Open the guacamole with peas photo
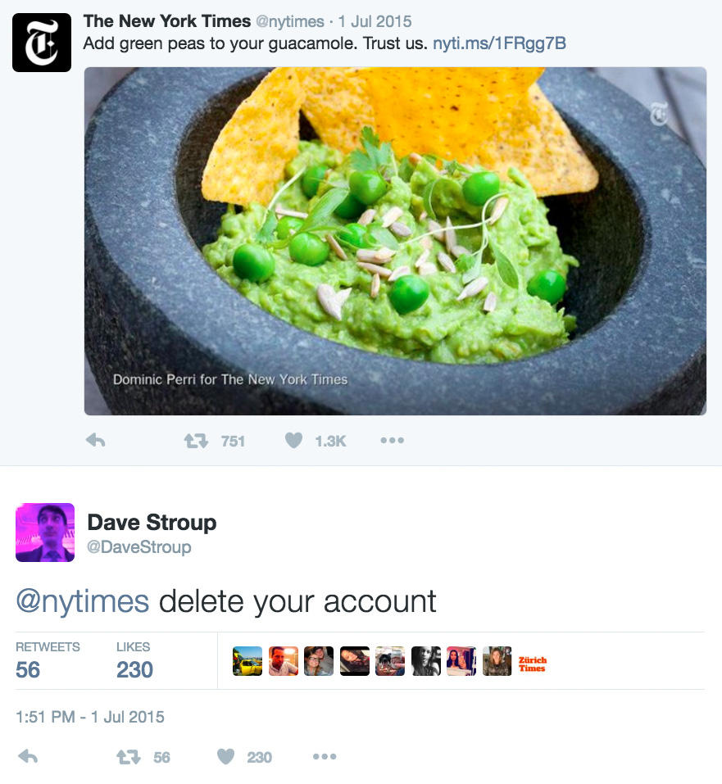 pos(395,241)
